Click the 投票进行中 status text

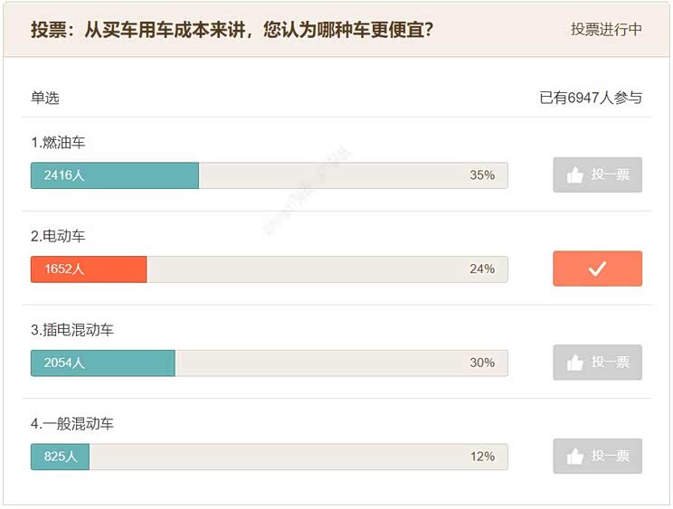point(606,30)
